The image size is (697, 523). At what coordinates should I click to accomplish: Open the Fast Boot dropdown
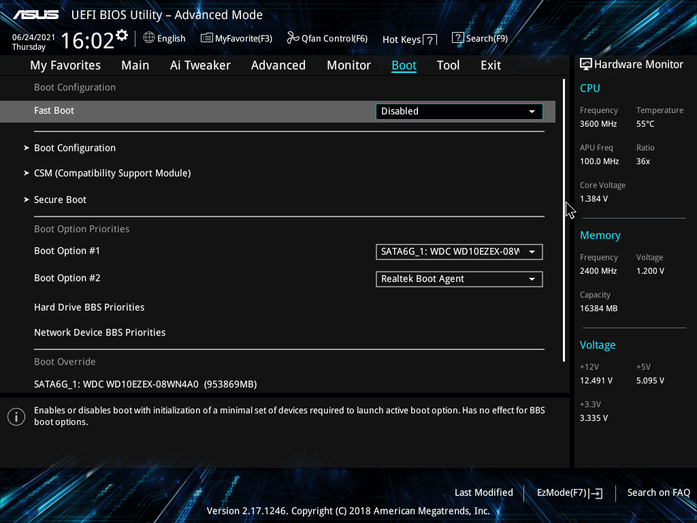[x=459, y=111]
